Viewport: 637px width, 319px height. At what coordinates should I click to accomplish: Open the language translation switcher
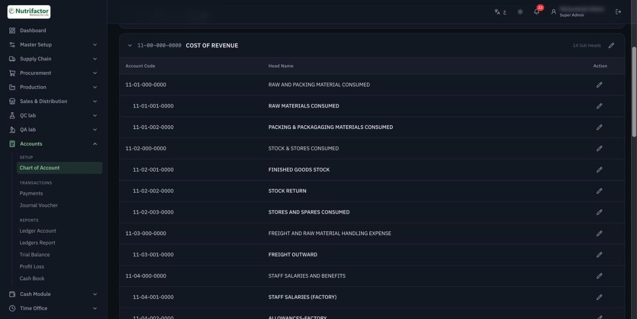[x=500, y=12]
